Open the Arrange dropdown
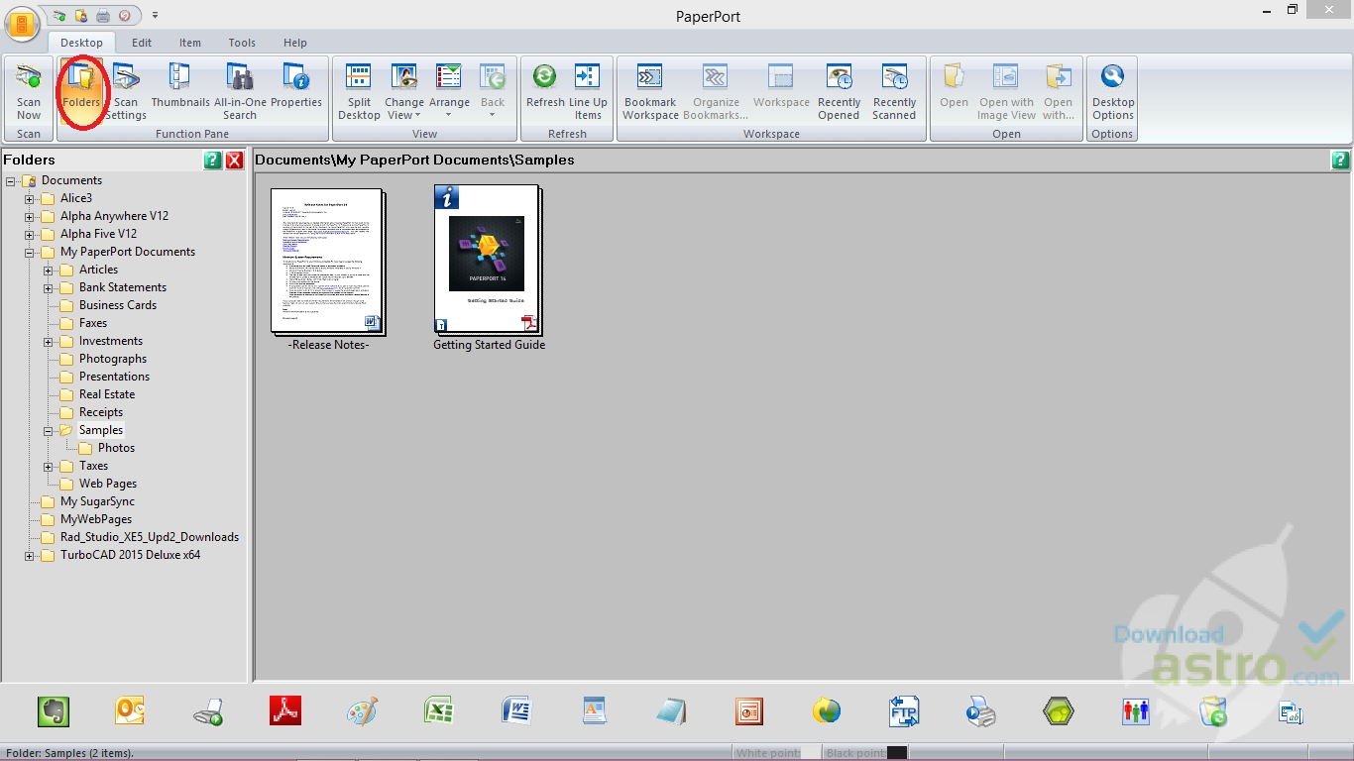 449,91
